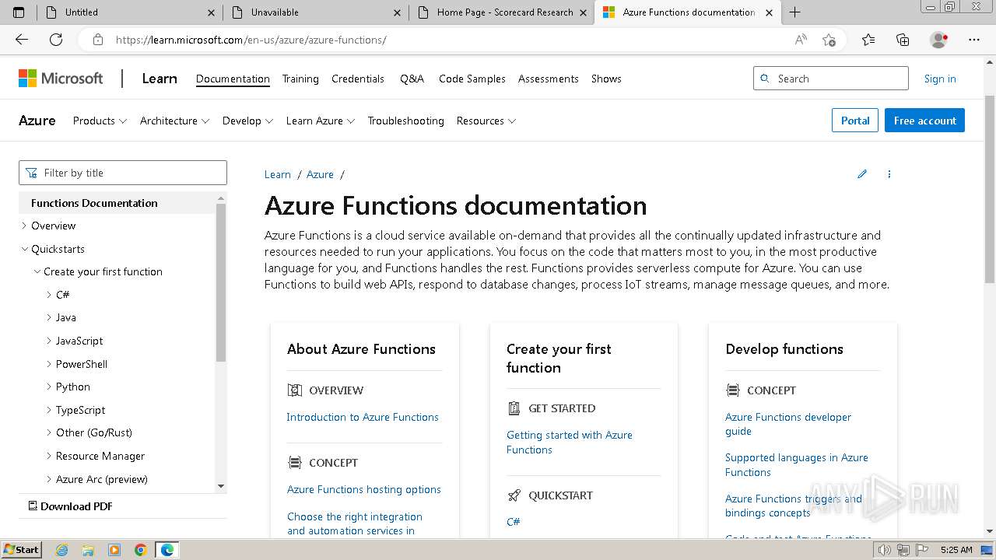Reload the page with the refresh icon

click(56, 40)
